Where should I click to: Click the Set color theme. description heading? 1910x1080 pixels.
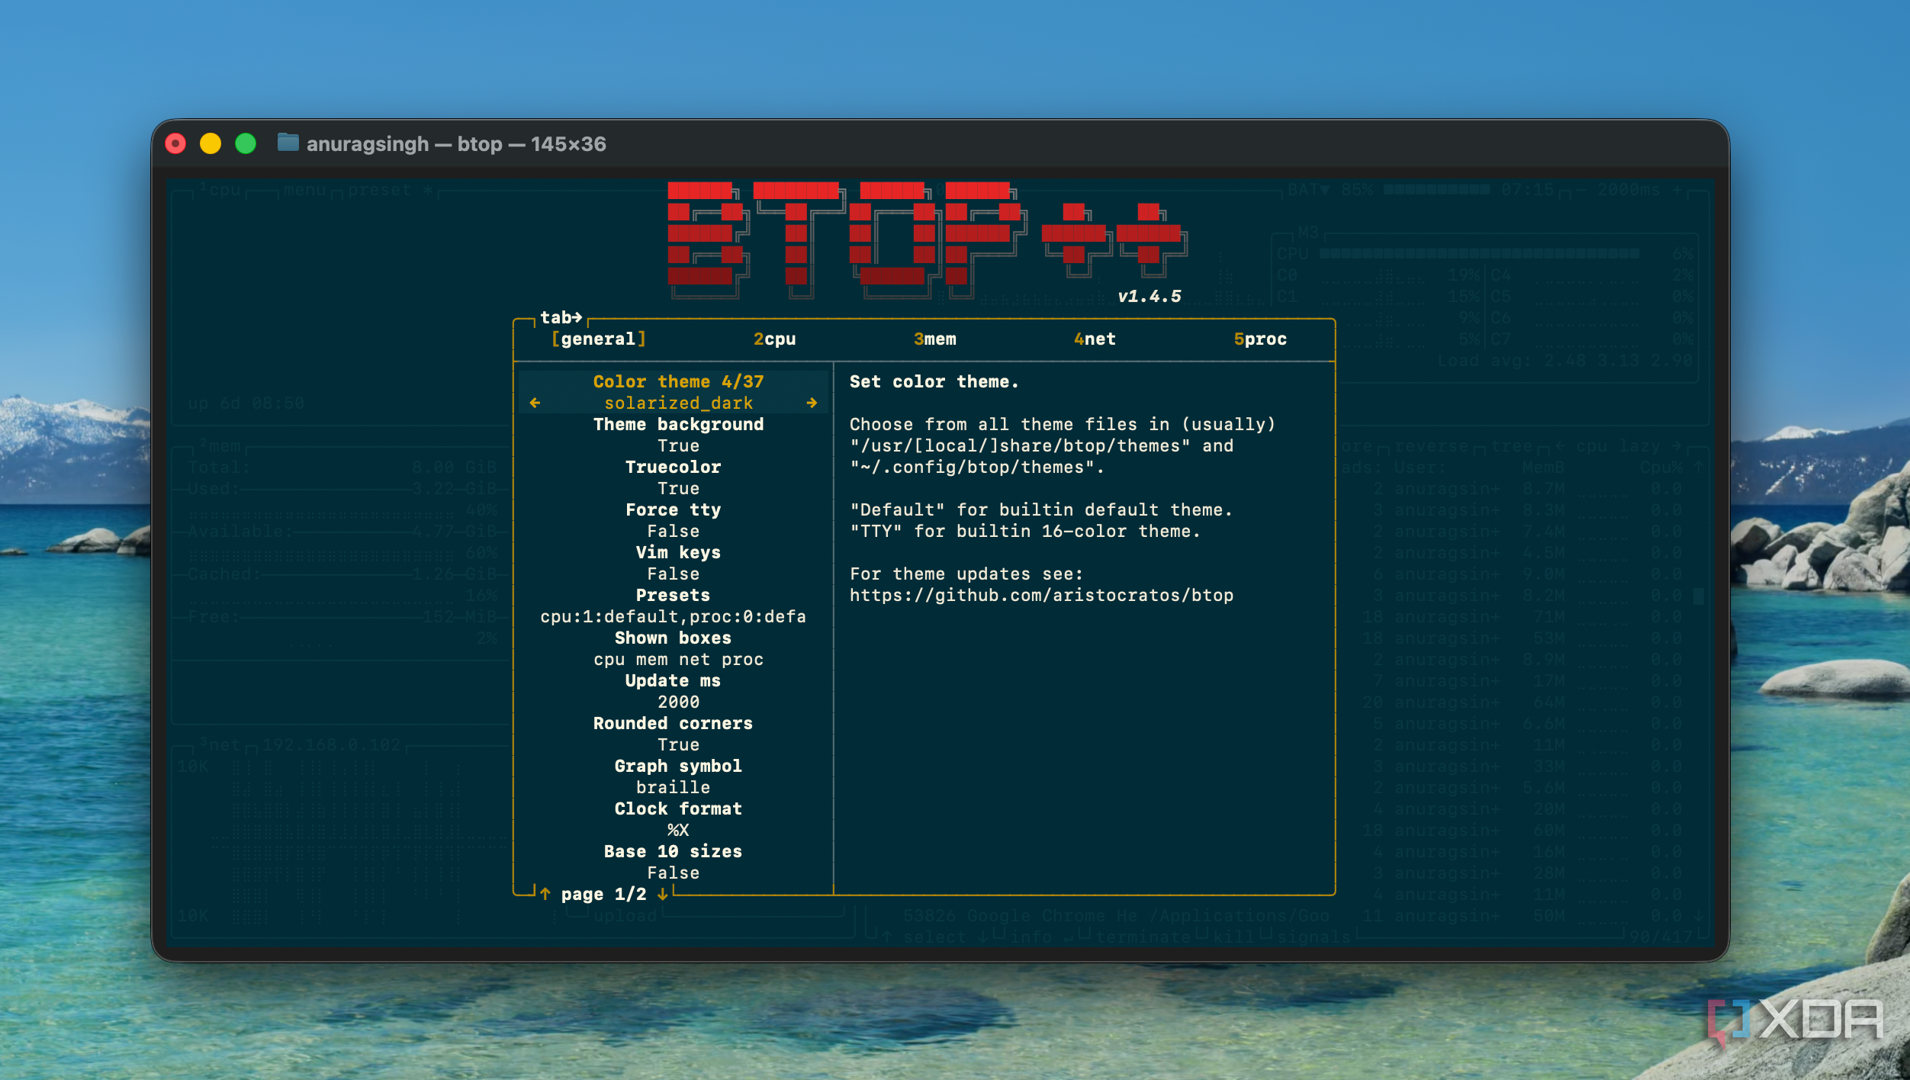click(x=934, y=381)
